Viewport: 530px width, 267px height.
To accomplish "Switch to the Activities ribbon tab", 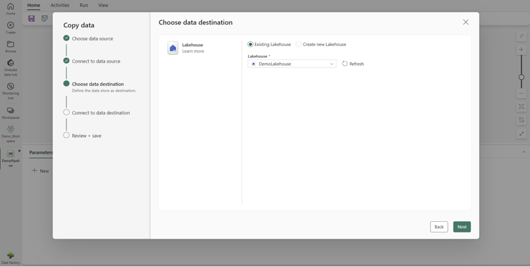I will coord(60,5).
